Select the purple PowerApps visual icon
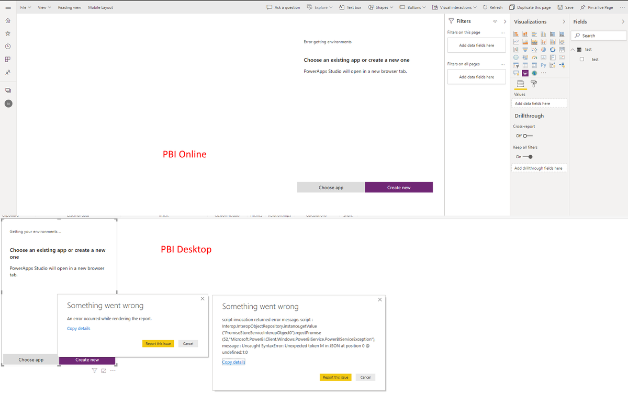The height and width of the screenshot is (407, 628). pos(525,73)
